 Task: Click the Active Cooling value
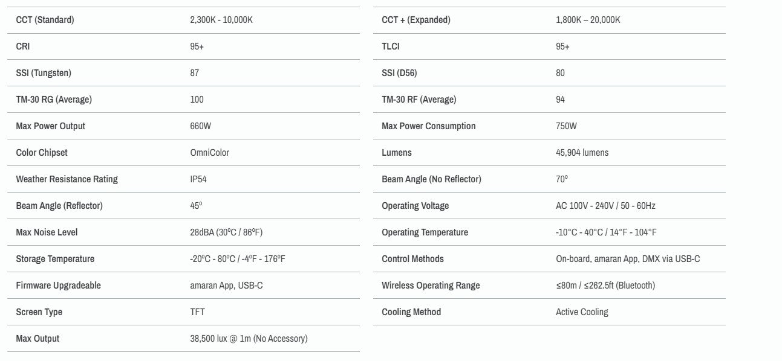582,312
